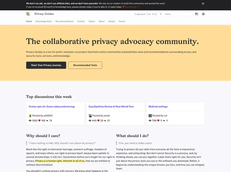Click Posted by ph00lt0 text

coord(42,116)
